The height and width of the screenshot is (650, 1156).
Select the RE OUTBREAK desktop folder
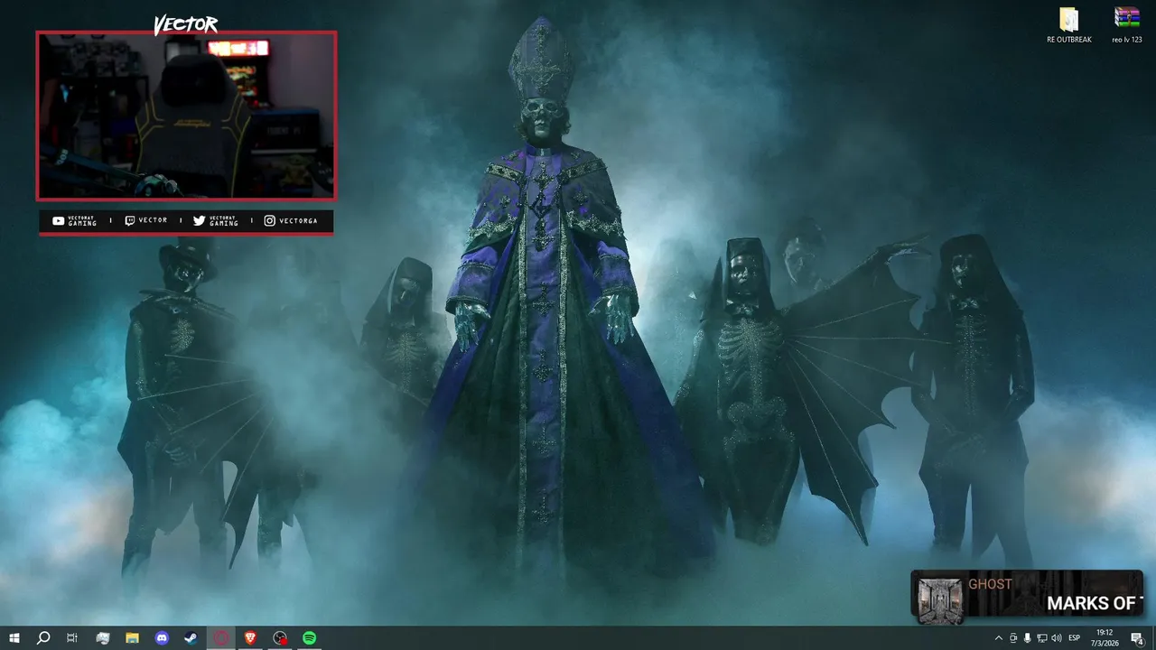[x=1069, y=25]
